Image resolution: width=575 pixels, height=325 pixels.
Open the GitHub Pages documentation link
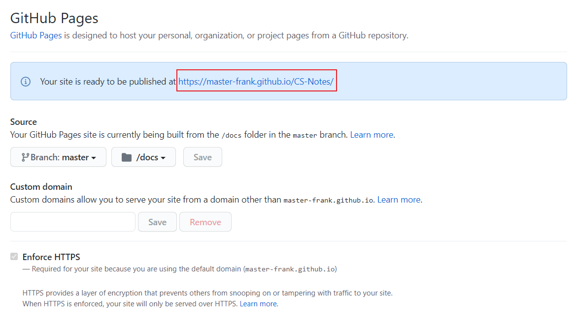tap(36, 35)
